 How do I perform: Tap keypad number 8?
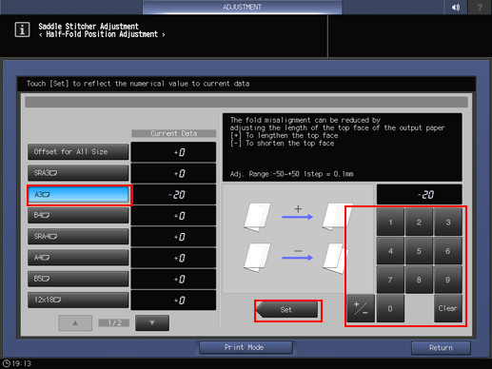point(419,280)
